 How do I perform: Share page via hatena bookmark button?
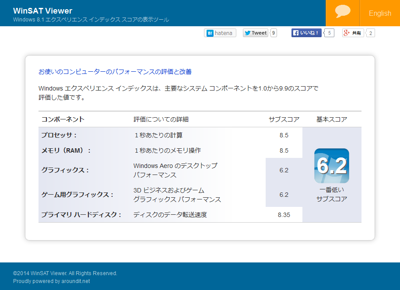click(x=220, y=33)
